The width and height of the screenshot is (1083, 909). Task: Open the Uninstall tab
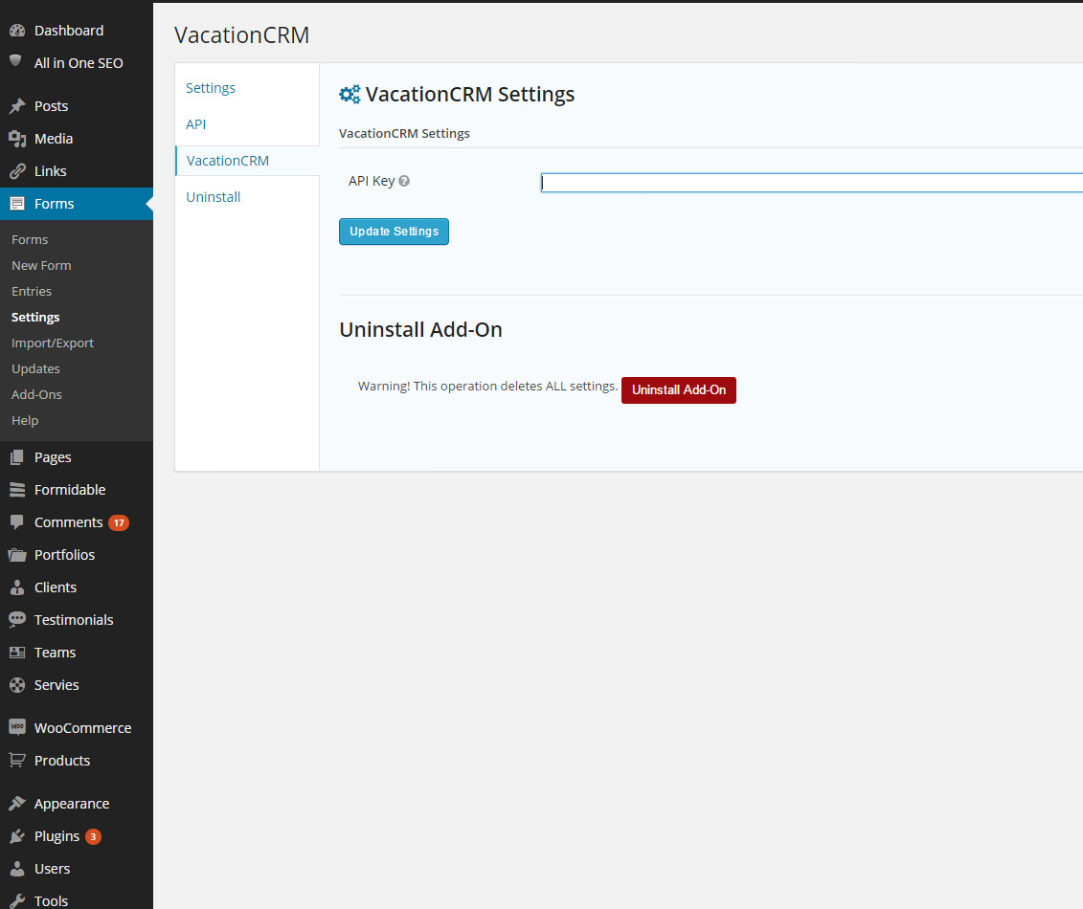coord(214,197)
